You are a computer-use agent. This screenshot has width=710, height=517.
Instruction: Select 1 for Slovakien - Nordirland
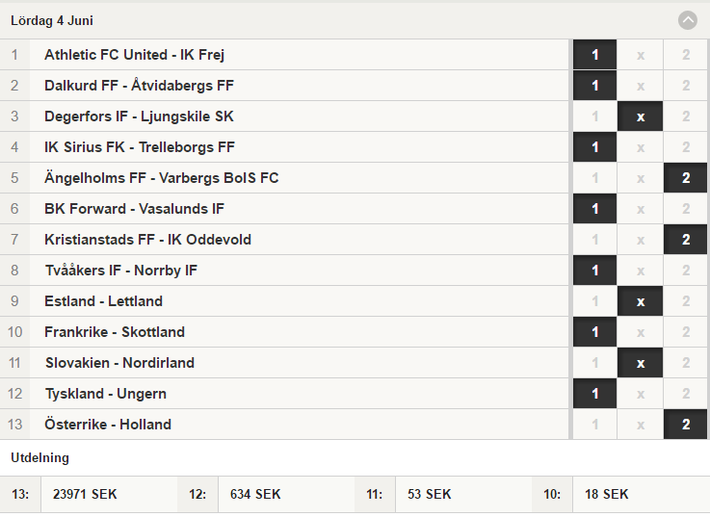click(594, 363)
